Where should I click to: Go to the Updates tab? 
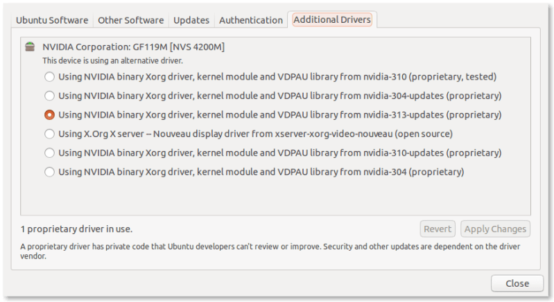click(191, 20)
